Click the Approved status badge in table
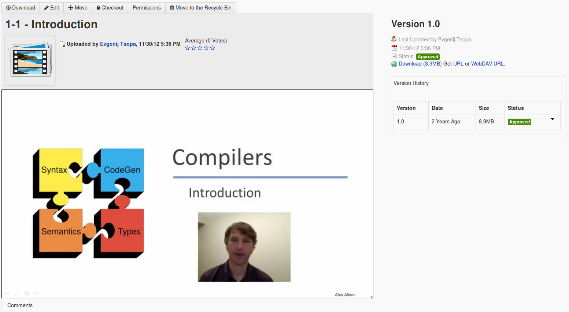The height and width of the screenshot is (312, 569). [519, 122]
